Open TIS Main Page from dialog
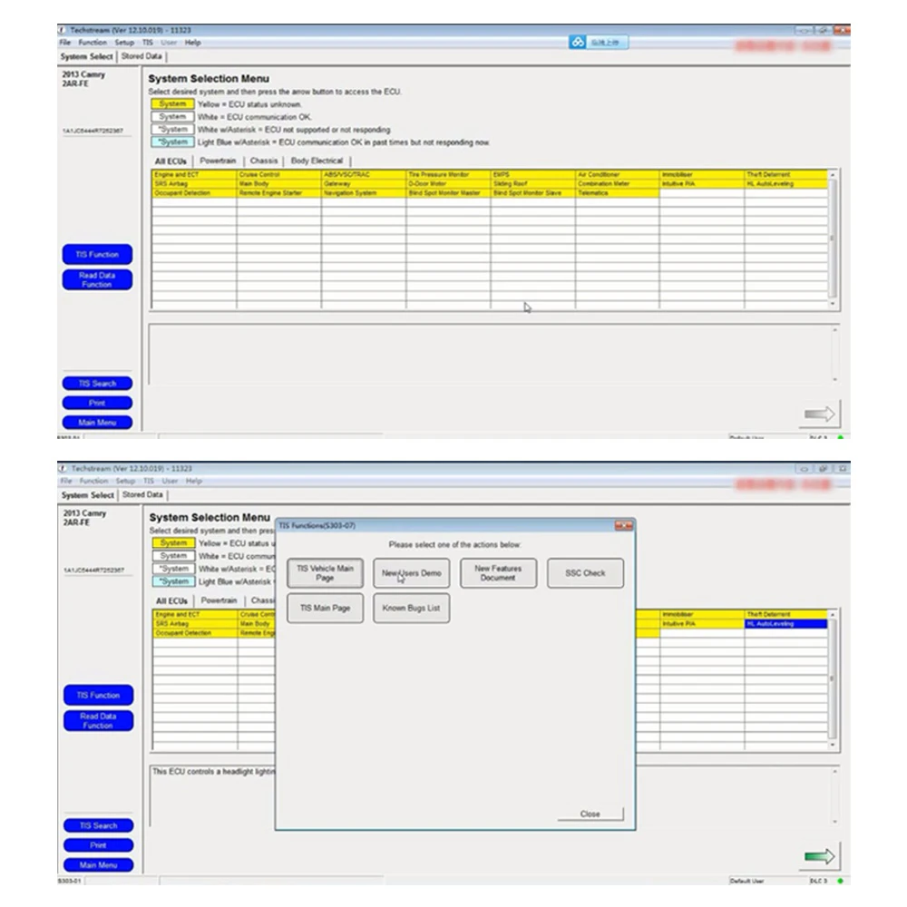 coord(325,608)
